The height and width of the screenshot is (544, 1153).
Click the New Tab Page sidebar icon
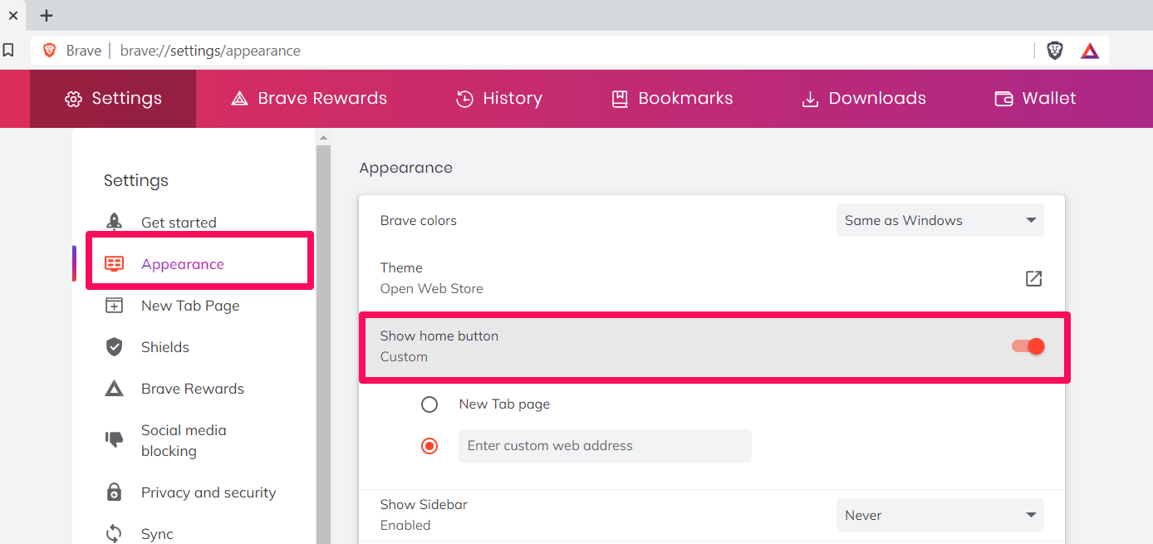(x=115, y=306)
